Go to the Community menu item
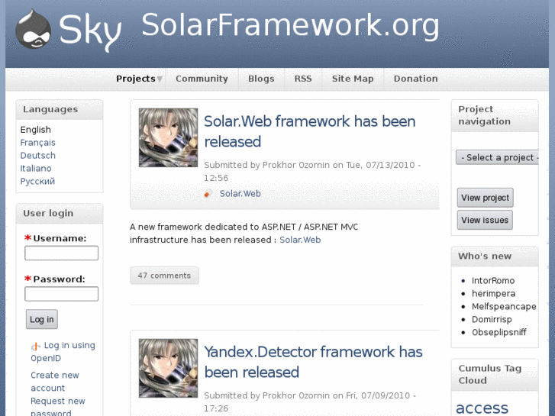Viewport: 555px width, 416px height. click(202, 79)
